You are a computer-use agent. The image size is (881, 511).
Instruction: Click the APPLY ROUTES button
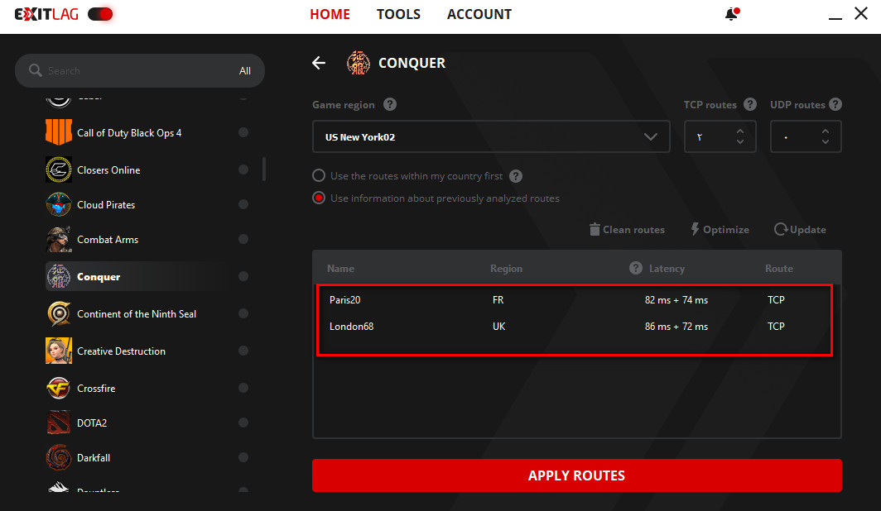577,475
